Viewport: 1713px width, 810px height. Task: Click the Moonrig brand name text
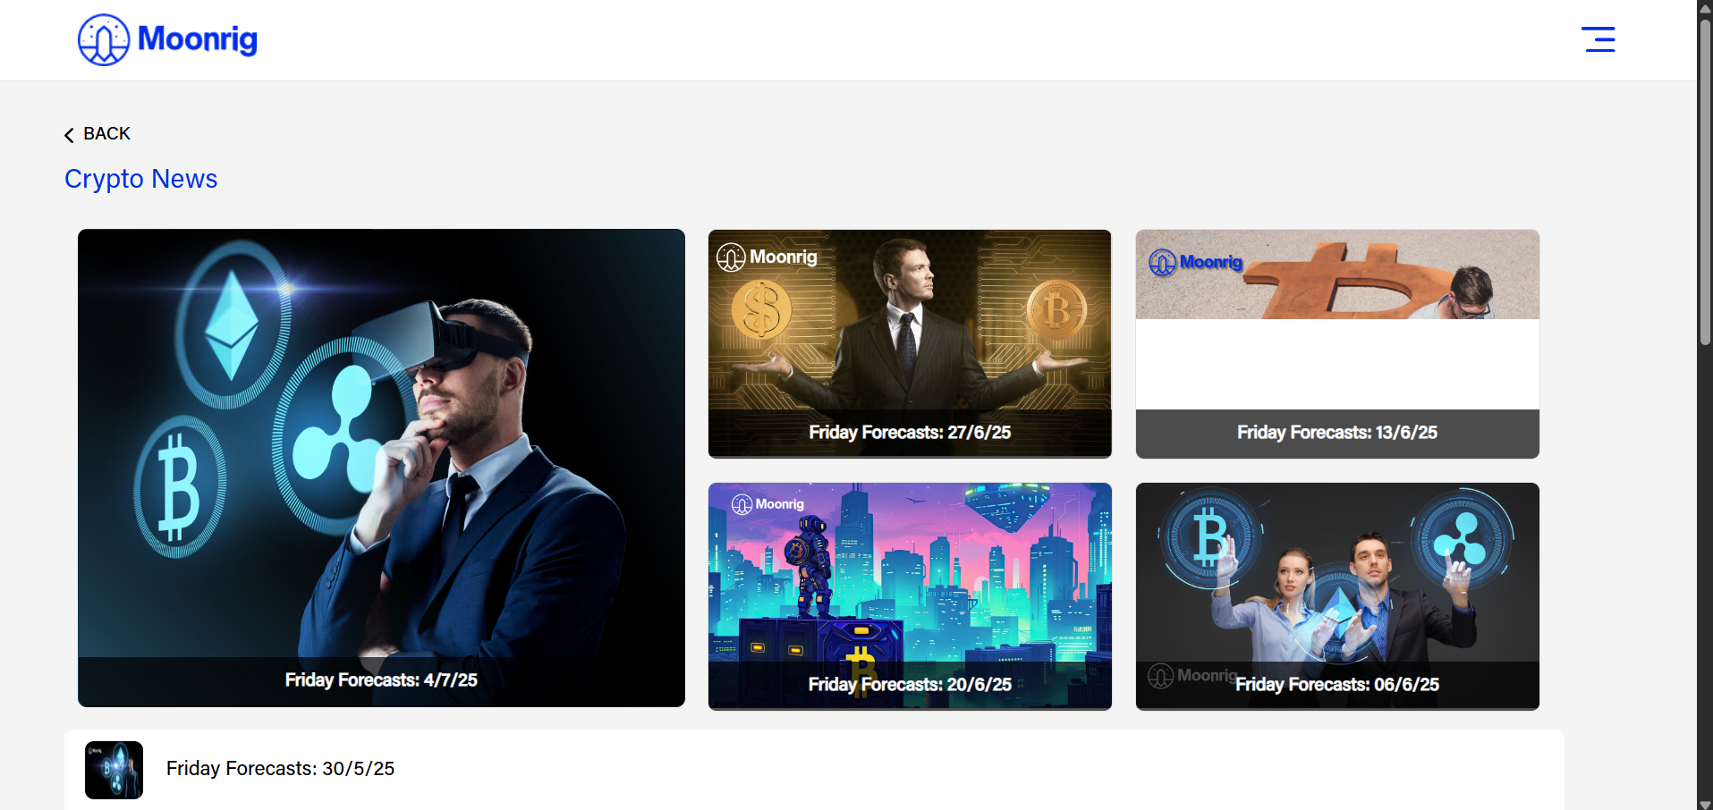(x=198, y=38)
